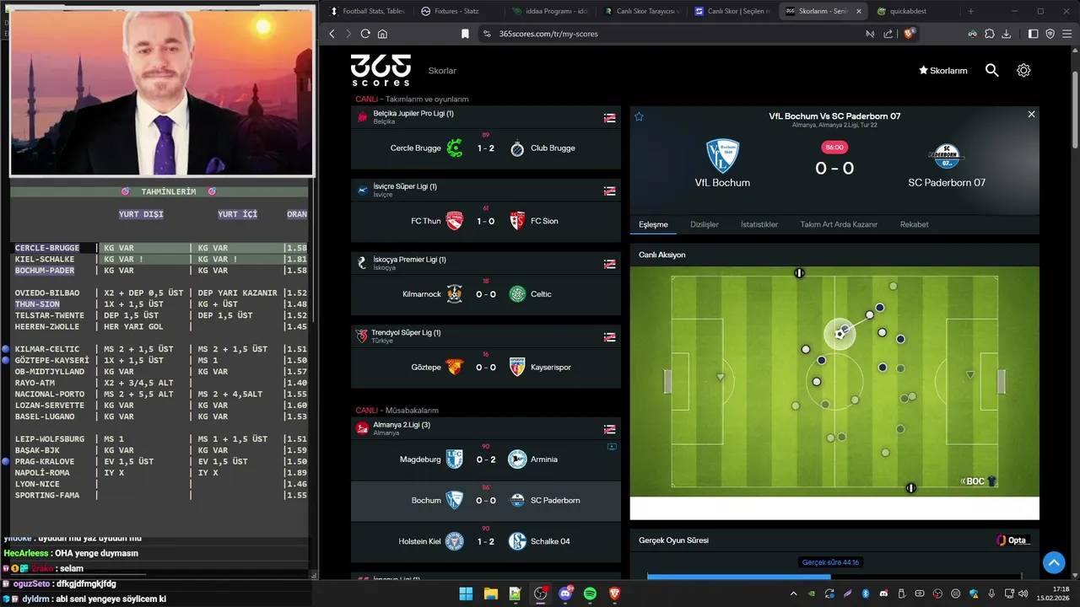The image size is (1080, 607).
Task: Open Windows Start menu
Action: pyautogui.click(x=466, y=594)
